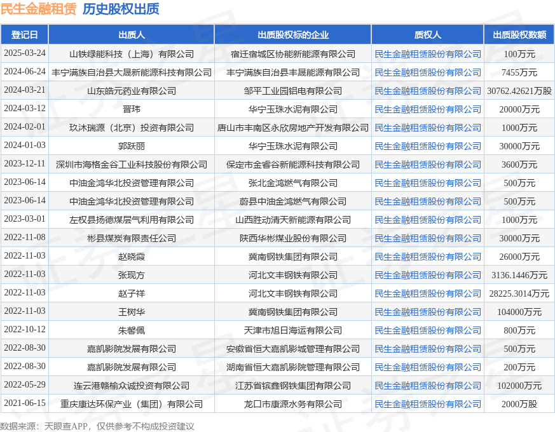The width and height of the screenshot is (555, 432).
Task: Select the 20000万元 amount cell
Action: click(x=519, y=109)
